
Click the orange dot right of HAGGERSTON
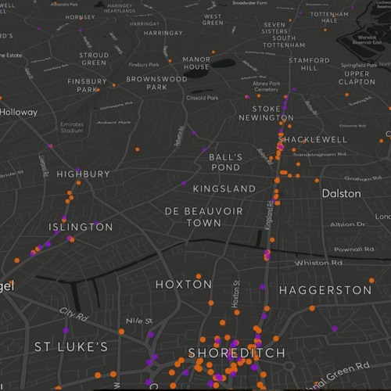[x=371, y=281]
